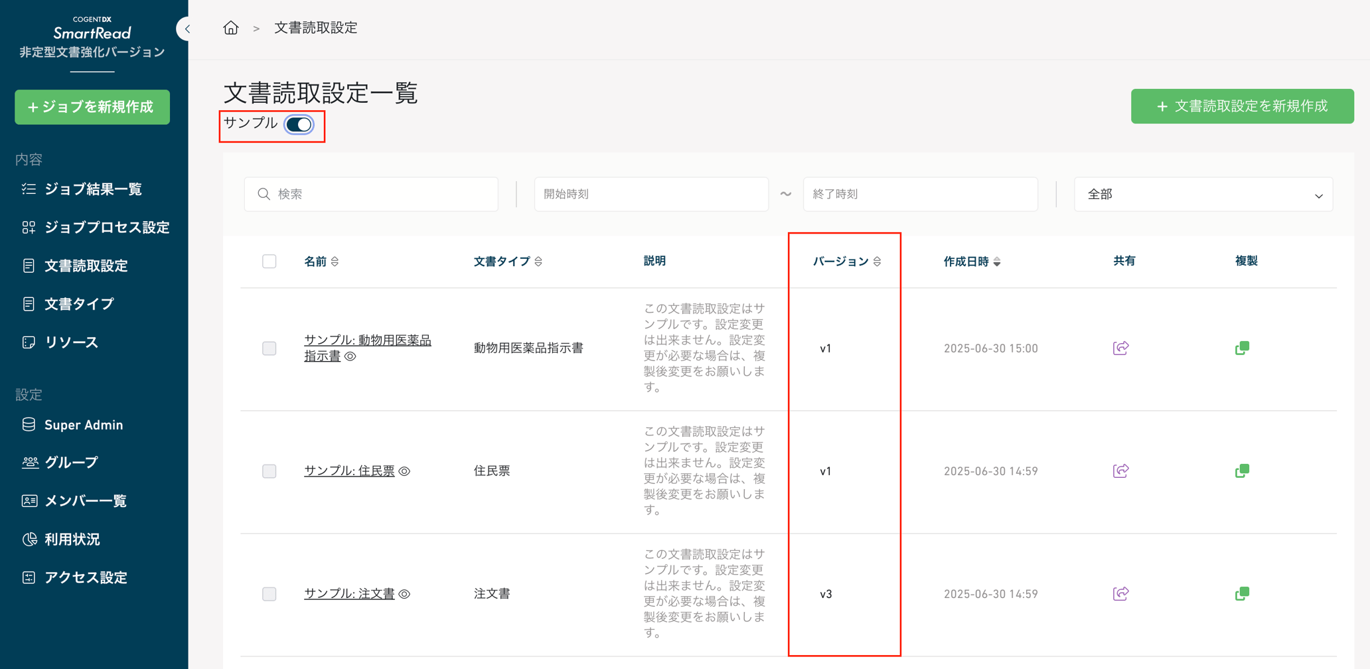Go to 利用状況 in the settings sidebar
Screen dimensions: 1370x669
pos(72,539)
